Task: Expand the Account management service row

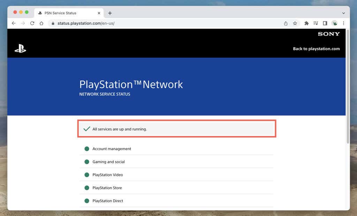Action: click(x=112, y=149)
